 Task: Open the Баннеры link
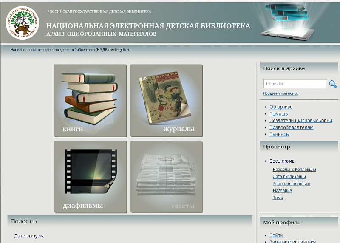click(279, 134)
